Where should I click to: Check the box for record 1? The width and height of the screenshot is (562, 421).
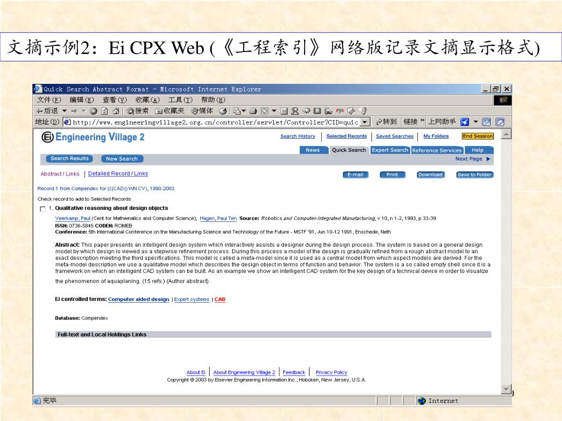(x=43, y=209)
